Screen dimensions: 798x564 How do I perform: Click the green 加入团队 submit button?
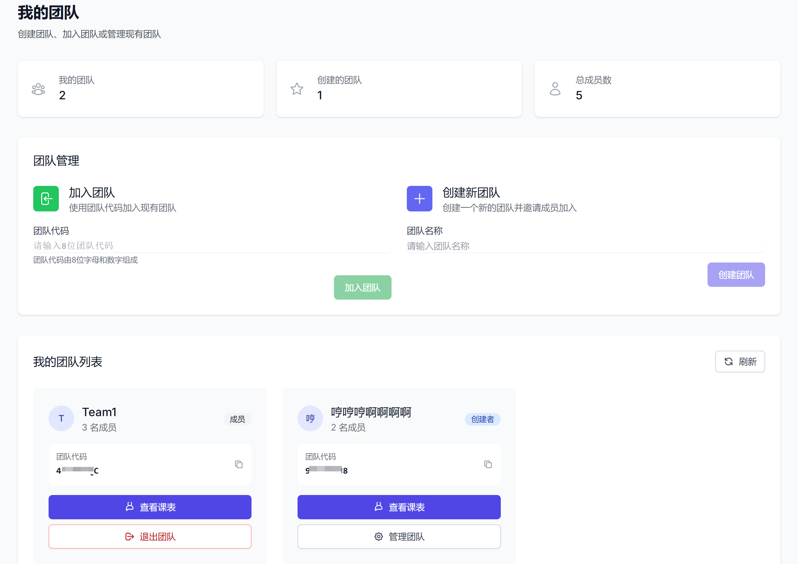coord(362,287)
